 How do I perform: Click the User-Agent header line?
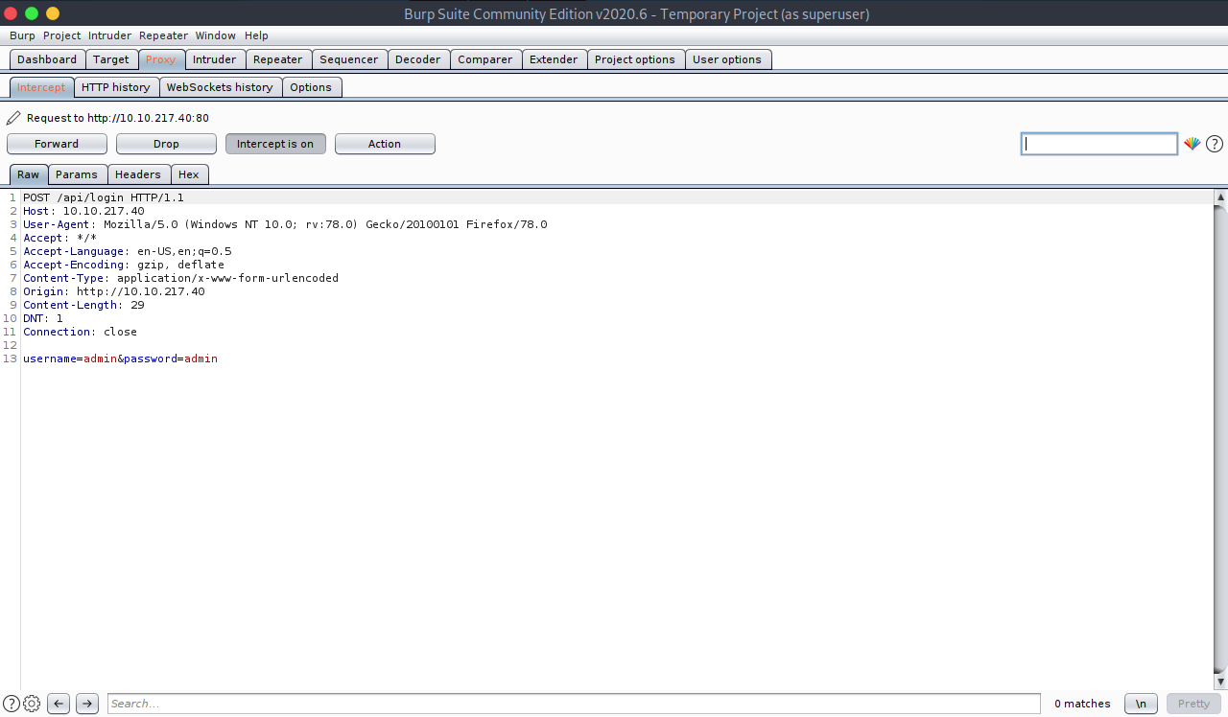click(x=285, y=224)
